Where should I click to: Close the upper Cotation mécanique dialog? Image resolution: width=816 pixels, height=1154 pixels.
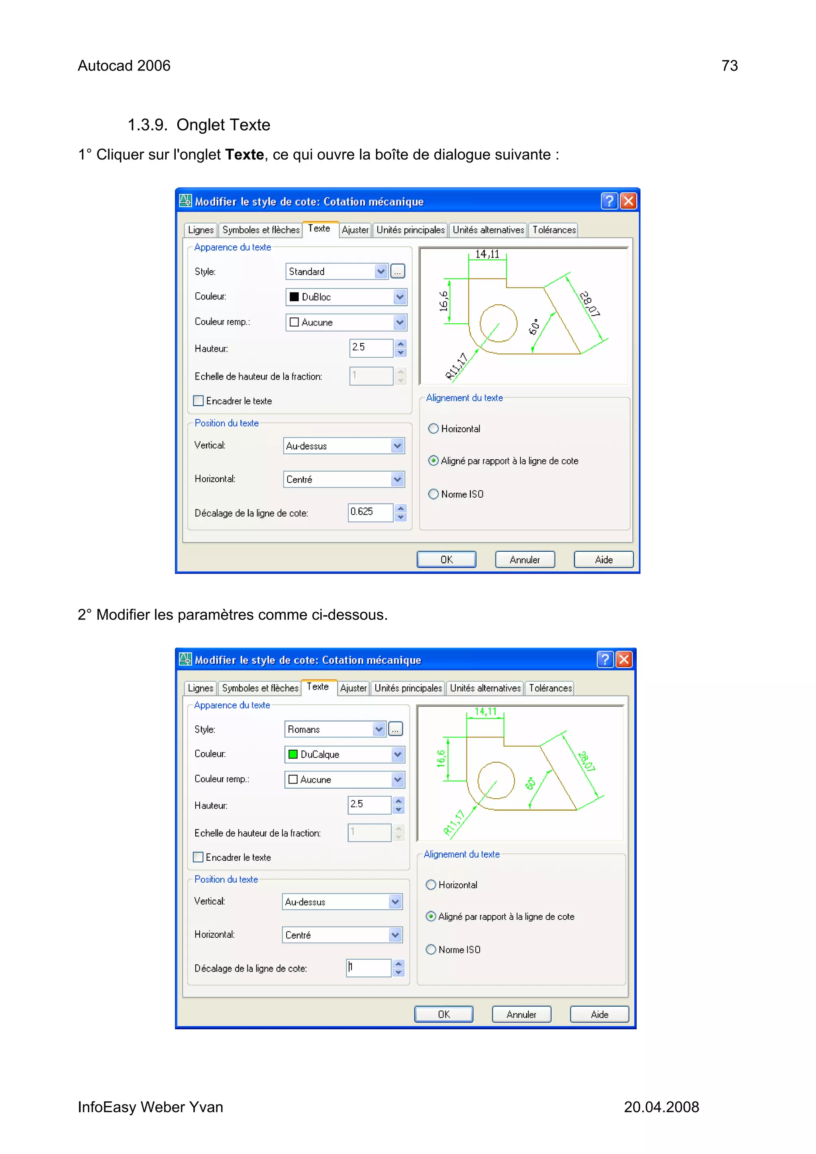(x=628, y=201)
